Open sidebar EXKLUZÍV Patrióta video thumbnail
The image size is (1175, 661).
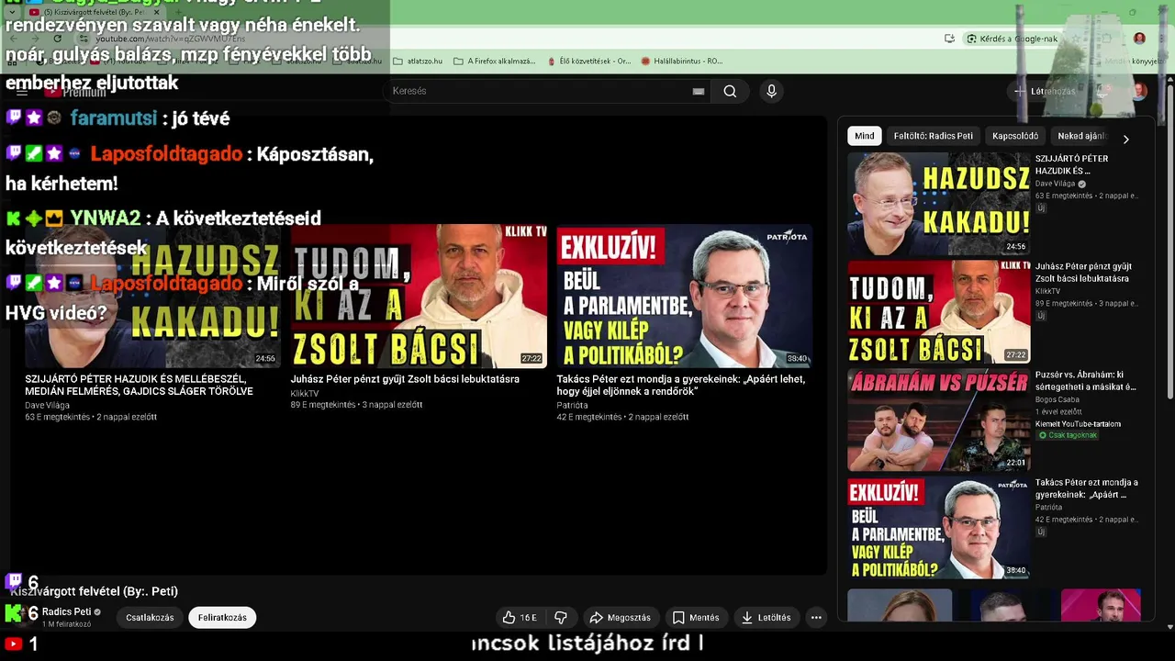point(939,528)
